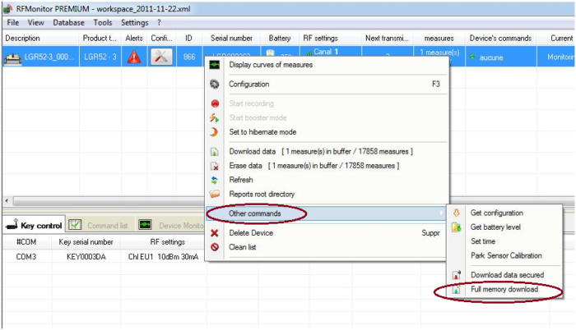Sort by the Description column header

click(x=41, y=38)
